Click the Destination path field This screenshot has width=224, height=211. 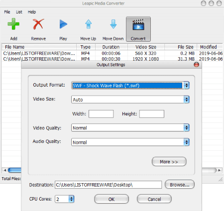[x=108, y=185]
